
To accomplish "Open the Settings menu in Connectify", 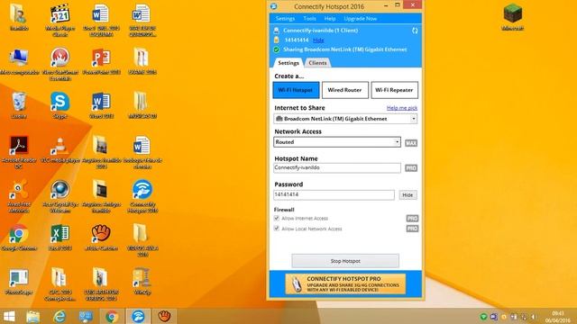I will pyautogui.click(x=285, y=18).
